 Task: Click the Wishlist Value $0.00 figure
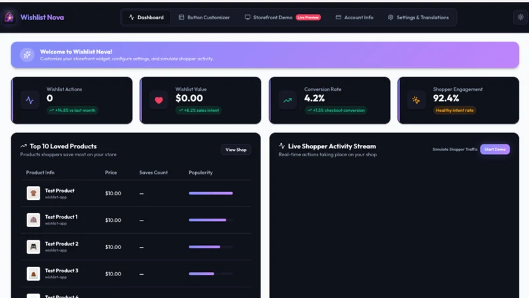coord(189,98)
